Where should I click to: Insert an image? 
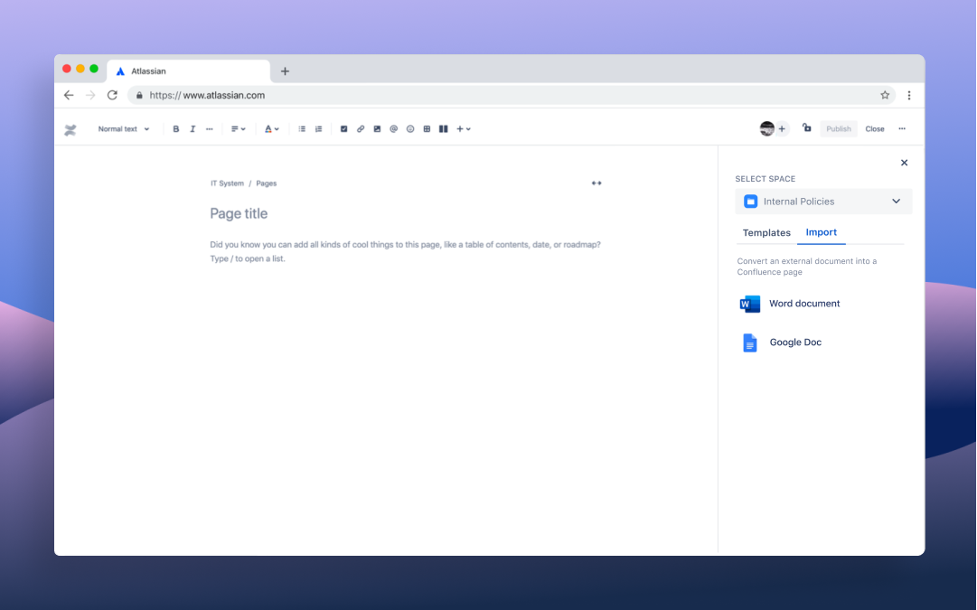377,129
